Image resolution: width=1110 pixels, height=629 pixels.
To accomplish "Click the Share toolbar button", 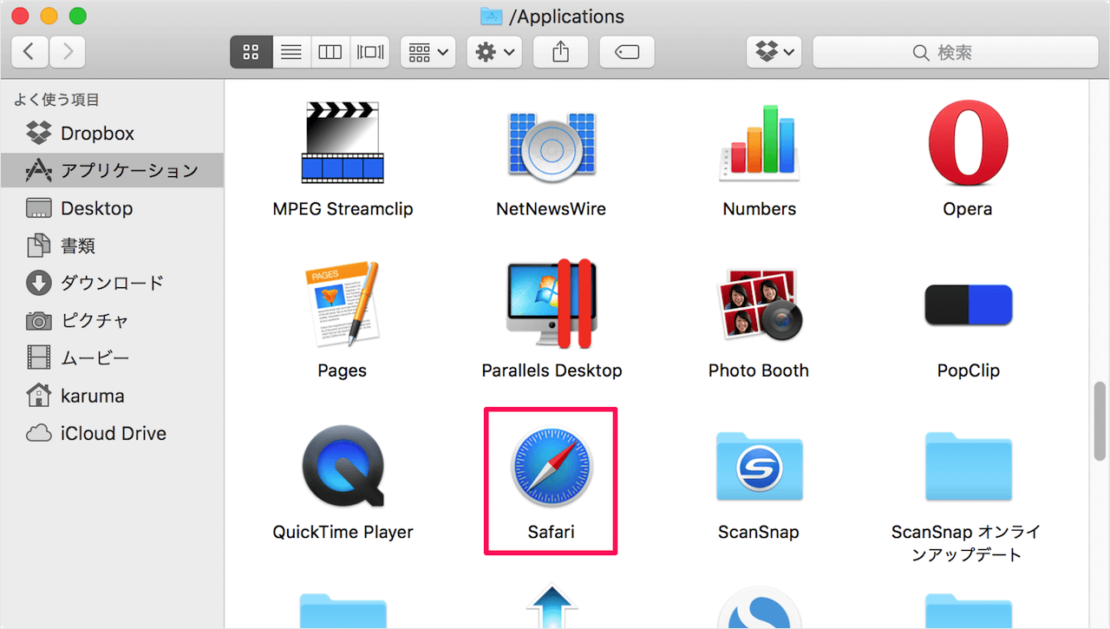I will click(x=560, y=52).
